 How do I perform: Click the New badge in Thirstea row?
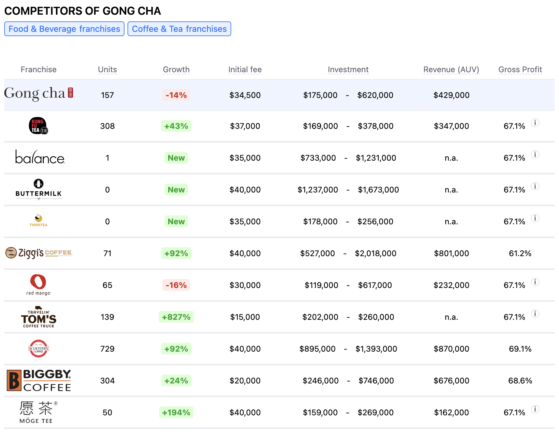[x=176, y=222]
